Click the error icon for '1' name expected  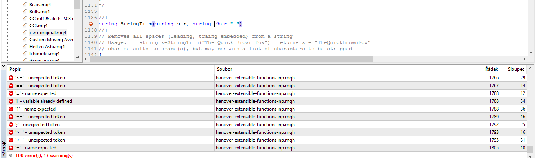click(x=11, y=109)
